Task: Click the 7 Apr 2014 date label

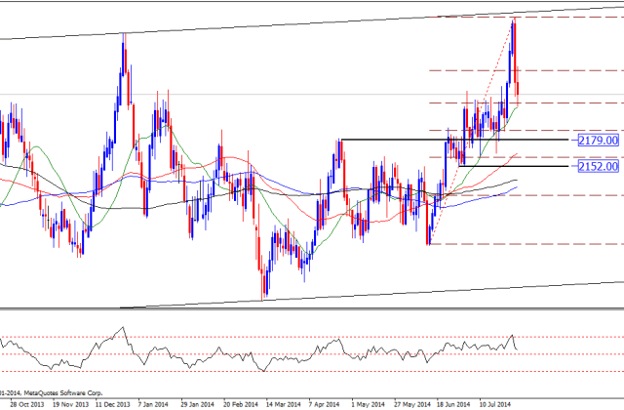Action: pos(325,404)
